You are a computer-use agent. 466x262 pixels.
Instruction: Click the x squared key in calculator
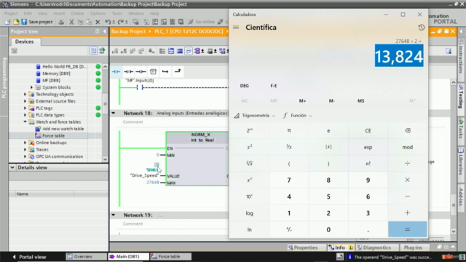click(249, 147)
